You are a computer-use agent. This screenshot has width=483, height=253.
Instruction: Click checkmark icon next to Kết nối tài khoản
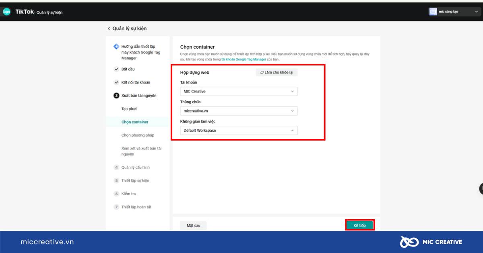tap(116, 82)
